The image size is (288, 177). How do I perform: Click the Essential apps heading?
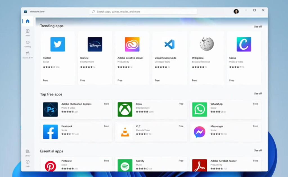click(52, 151)
